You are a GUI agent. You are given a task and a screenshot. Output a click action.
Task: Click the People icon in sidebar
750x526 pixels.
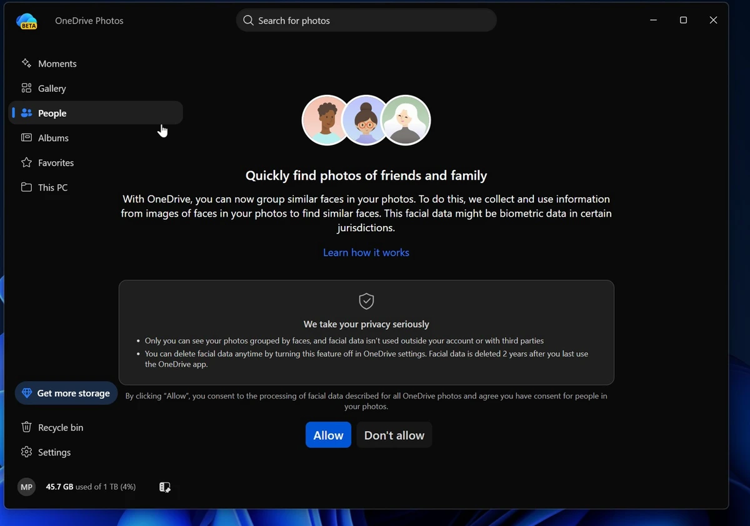tap(26, 113)
